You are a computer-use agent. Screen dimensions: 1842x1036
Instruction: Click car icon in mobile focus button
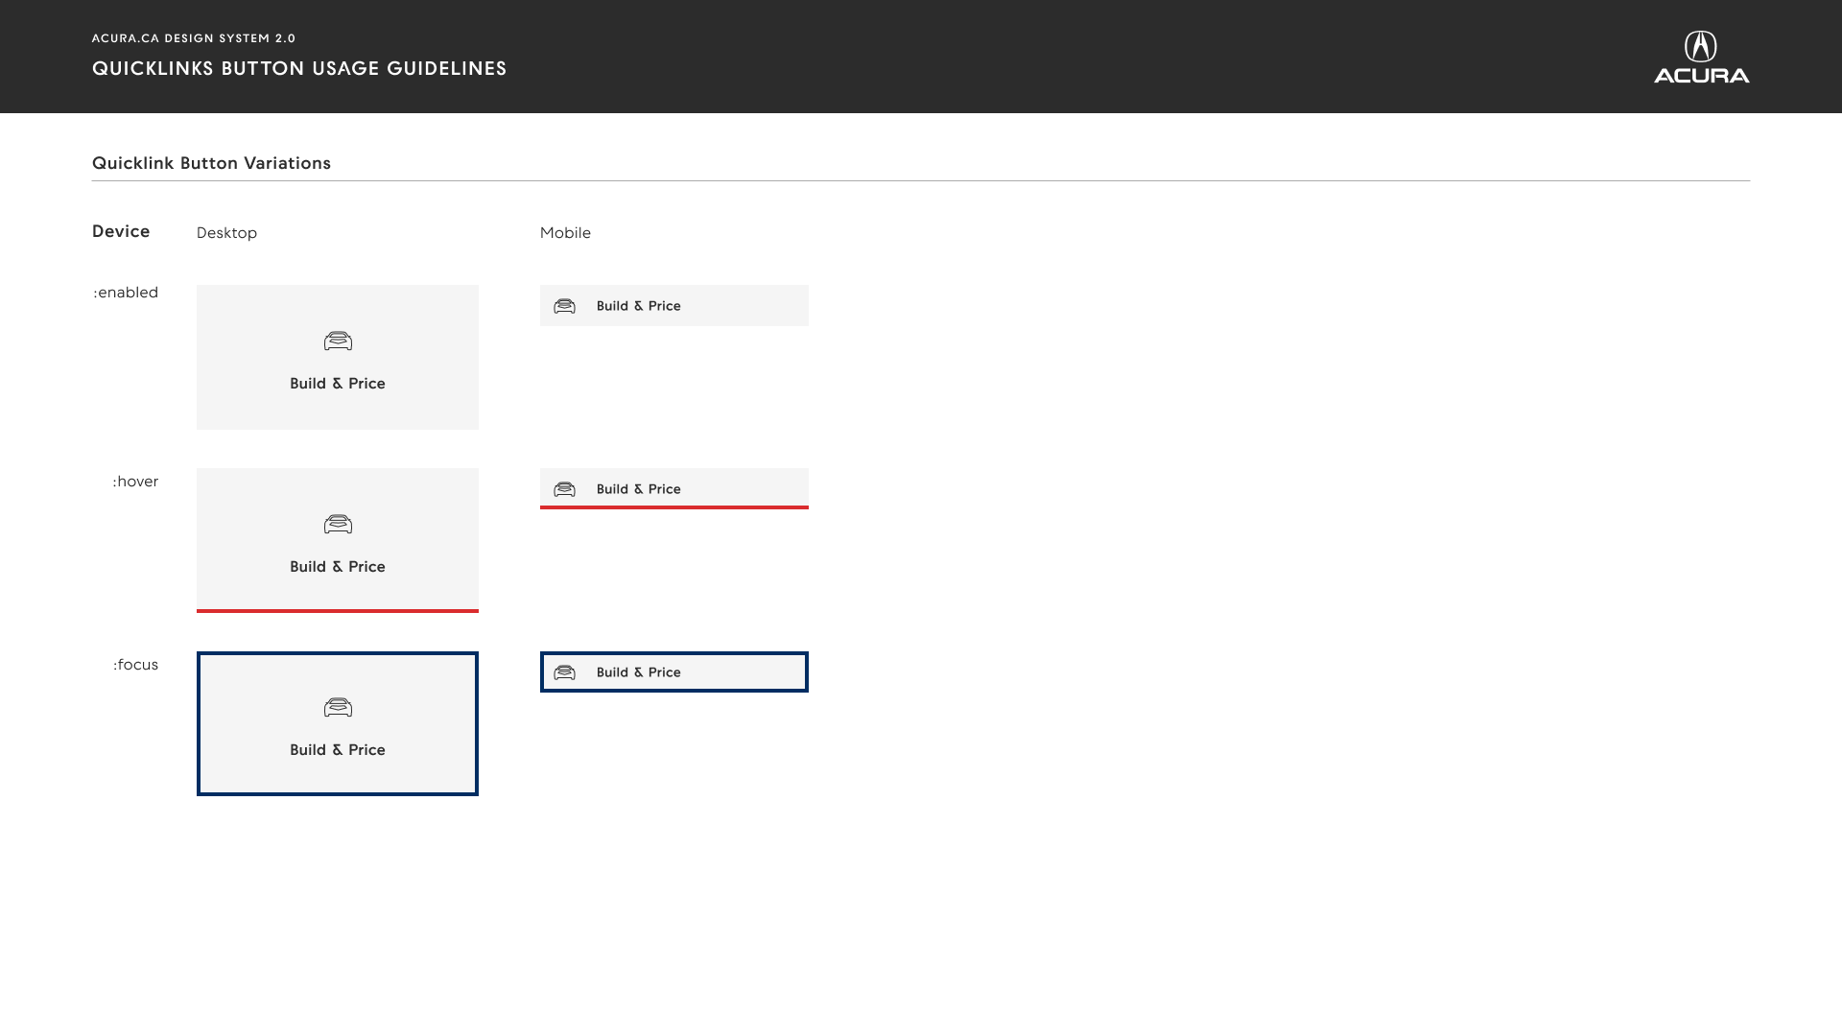[x=564, y=672]
